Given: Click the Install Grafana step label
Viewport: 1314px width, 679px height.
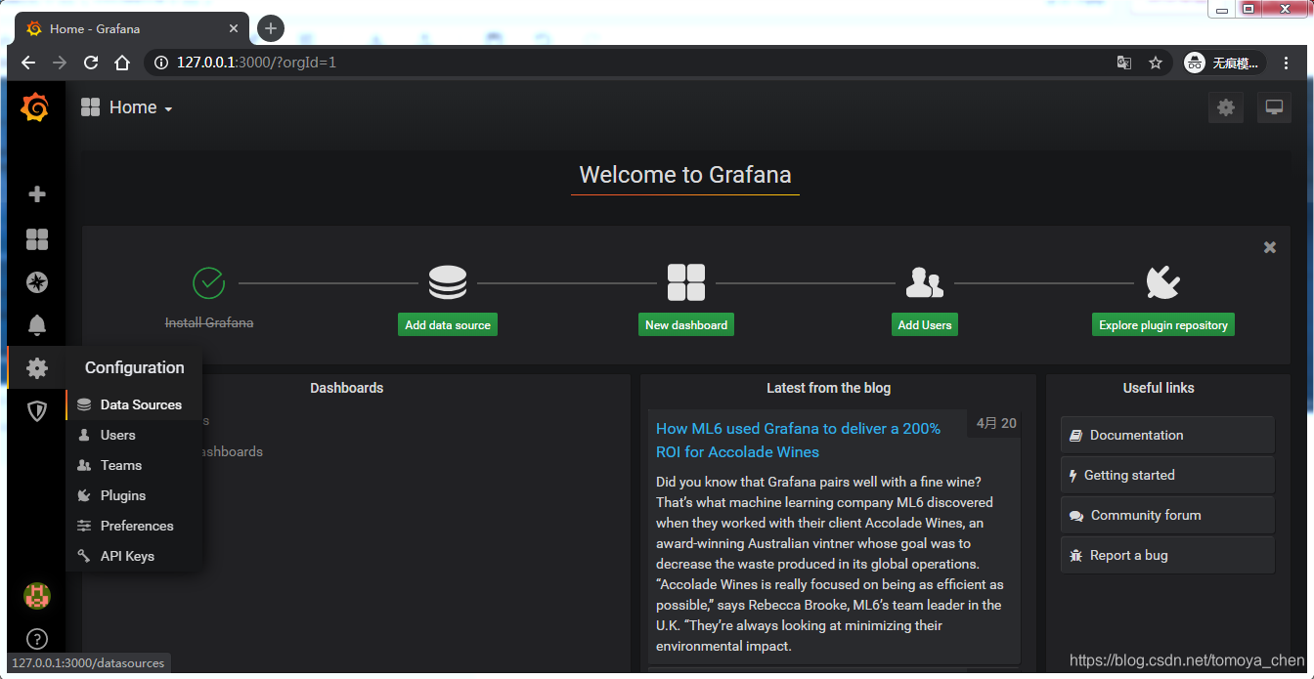Looking at the screenshot, I should tap(209, 322).
